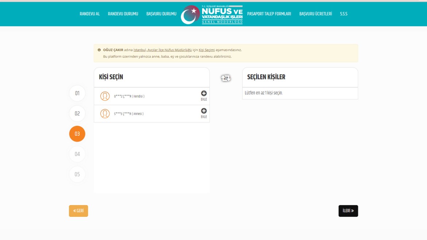Jump to step 05 circle
The image size is (427, 240).
click(77, 174)
